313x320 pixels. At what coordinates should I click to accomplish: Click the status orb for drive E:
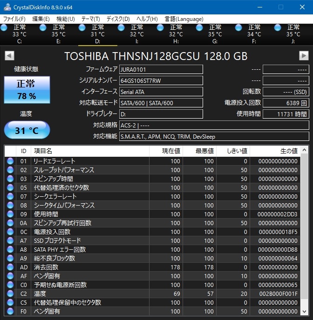coord(43,28)
